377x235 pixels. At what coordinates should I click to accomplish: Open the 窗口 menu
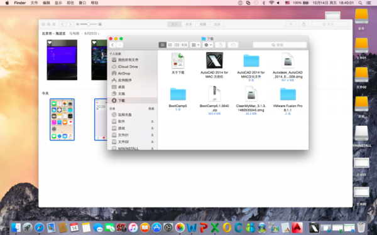coord(82,3)
